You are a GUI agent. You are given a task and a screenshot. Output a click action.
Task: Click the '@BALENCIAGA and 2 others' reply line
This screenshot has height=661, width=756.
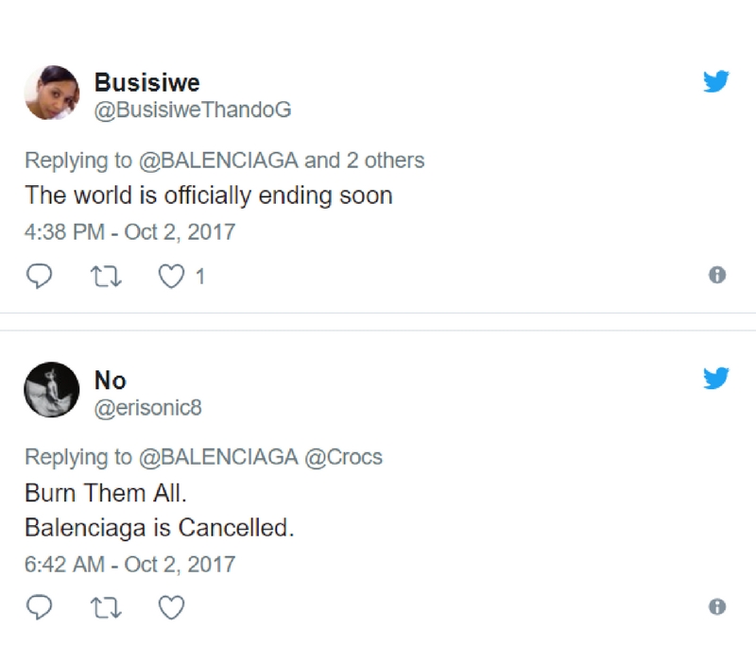[x=282, y=160]
